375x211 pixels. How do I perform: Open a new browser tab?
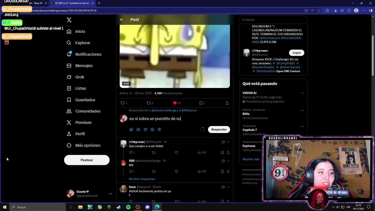tap(99, 3)
